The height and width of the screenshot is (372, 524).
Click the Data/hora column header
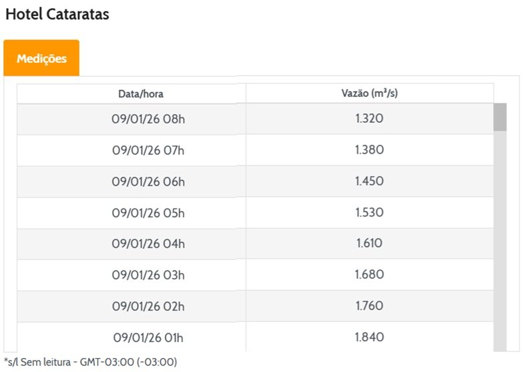click(141, 94)
